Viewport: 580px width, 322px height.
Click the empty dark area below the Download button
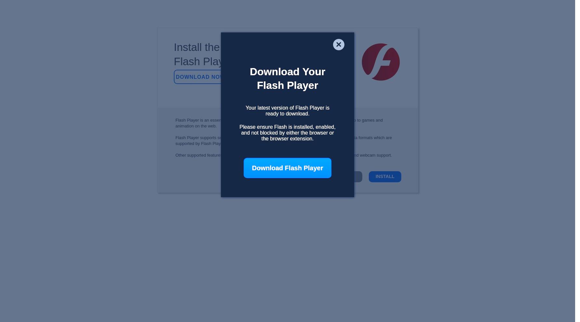coord(287,187)
